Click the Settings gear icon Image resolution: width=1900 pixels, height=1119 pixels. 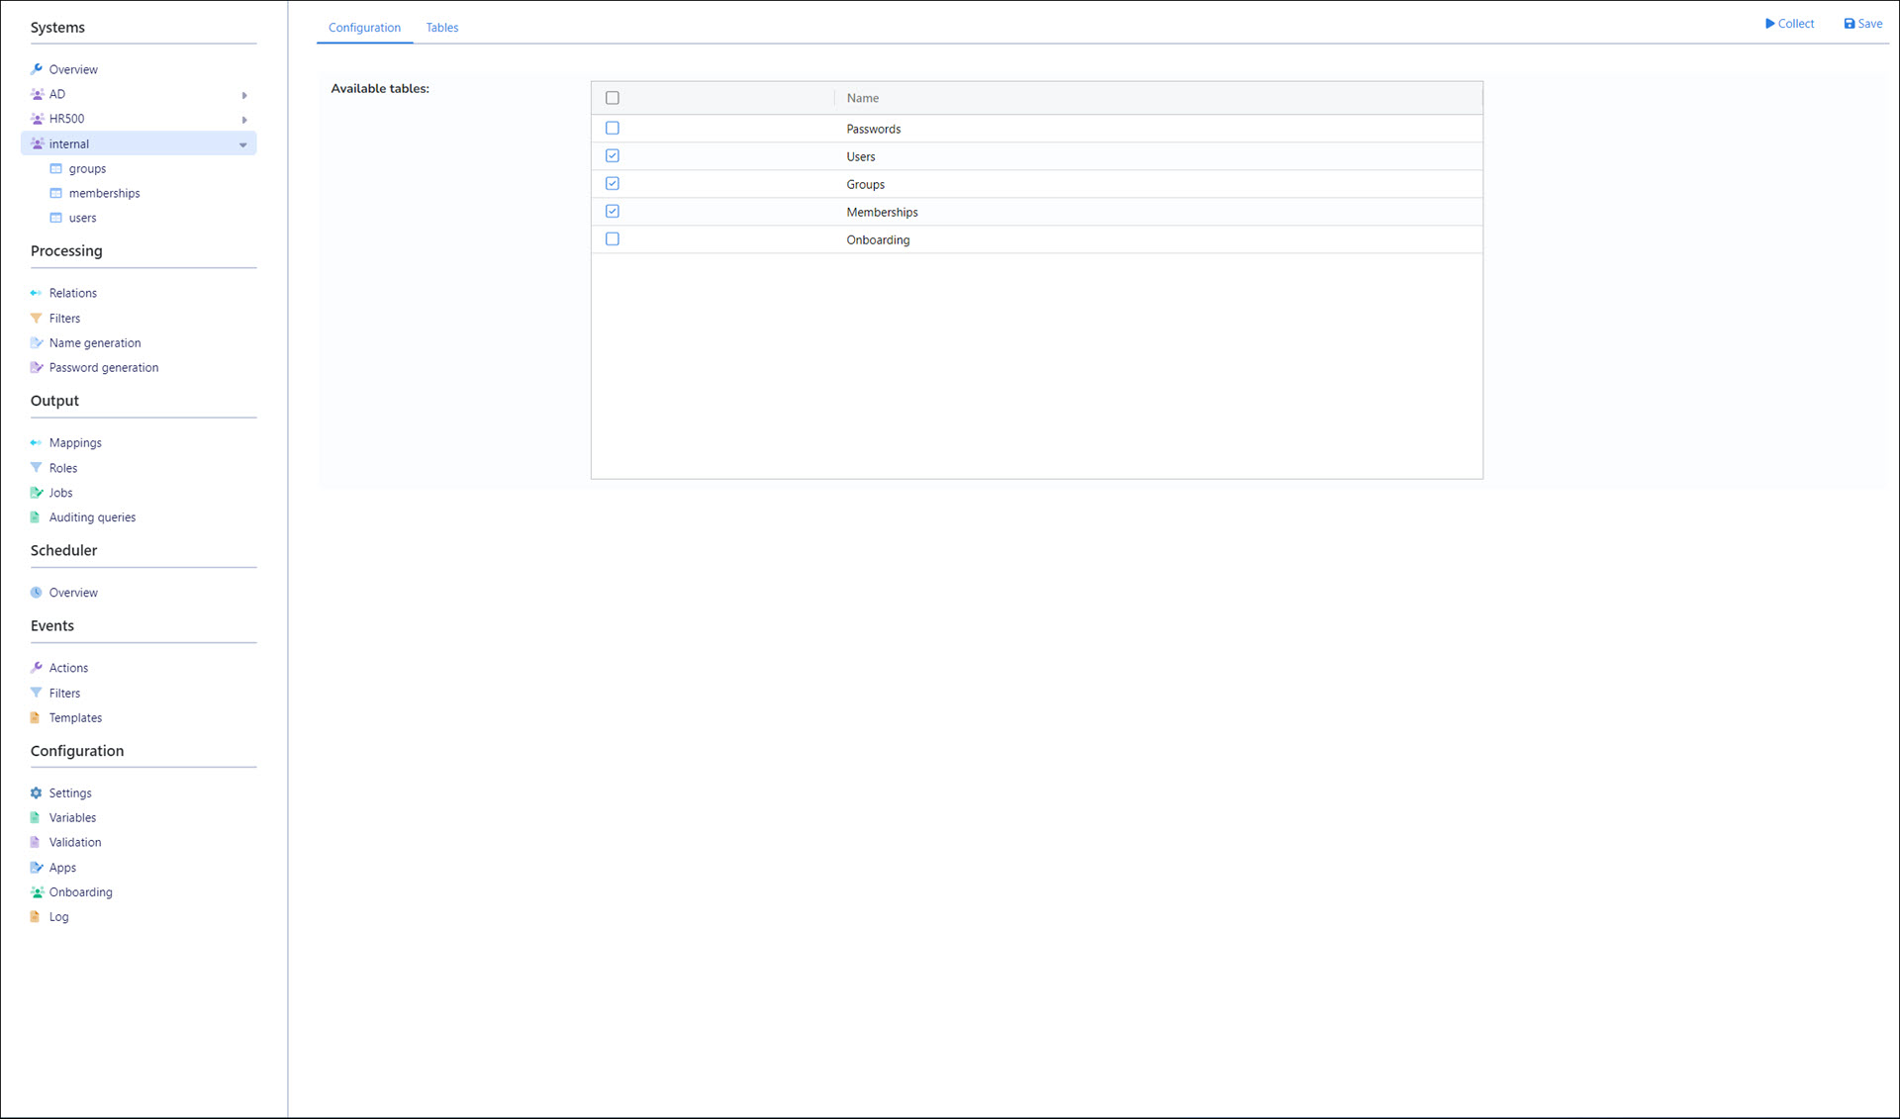(37, 793)
